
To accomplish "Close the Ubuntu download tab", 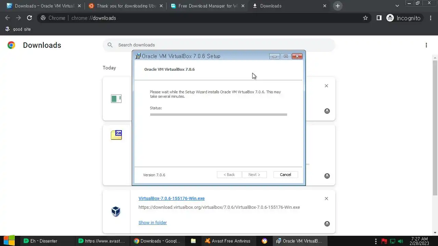I will click(x=161, y=6).
